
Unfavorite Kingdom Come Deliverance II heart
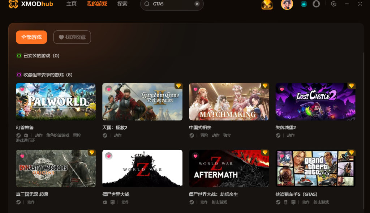click(108, 89)
